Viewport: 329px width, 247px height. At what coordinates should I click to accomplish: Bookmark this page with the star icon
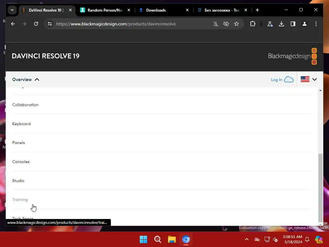[x=236, y=24]
